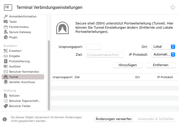179x124 pixels.
Task: Expand the IP Protokoll dropdown
Action: 163,54
